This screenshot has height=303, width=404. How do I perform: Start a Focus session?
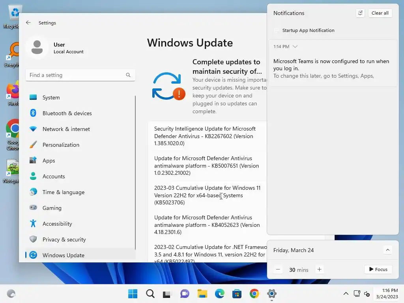(378, 269)
